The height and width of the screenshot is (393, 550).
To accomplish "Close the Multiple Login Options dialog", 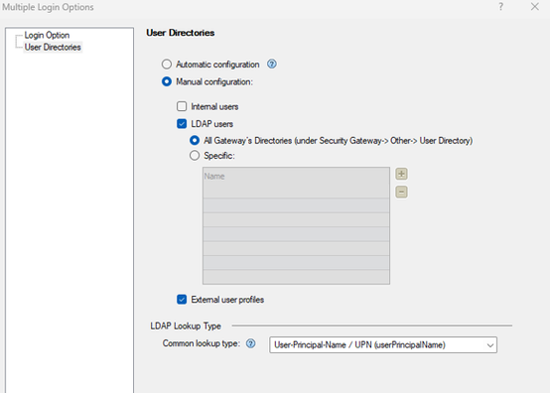I will (x=534, y=7).
